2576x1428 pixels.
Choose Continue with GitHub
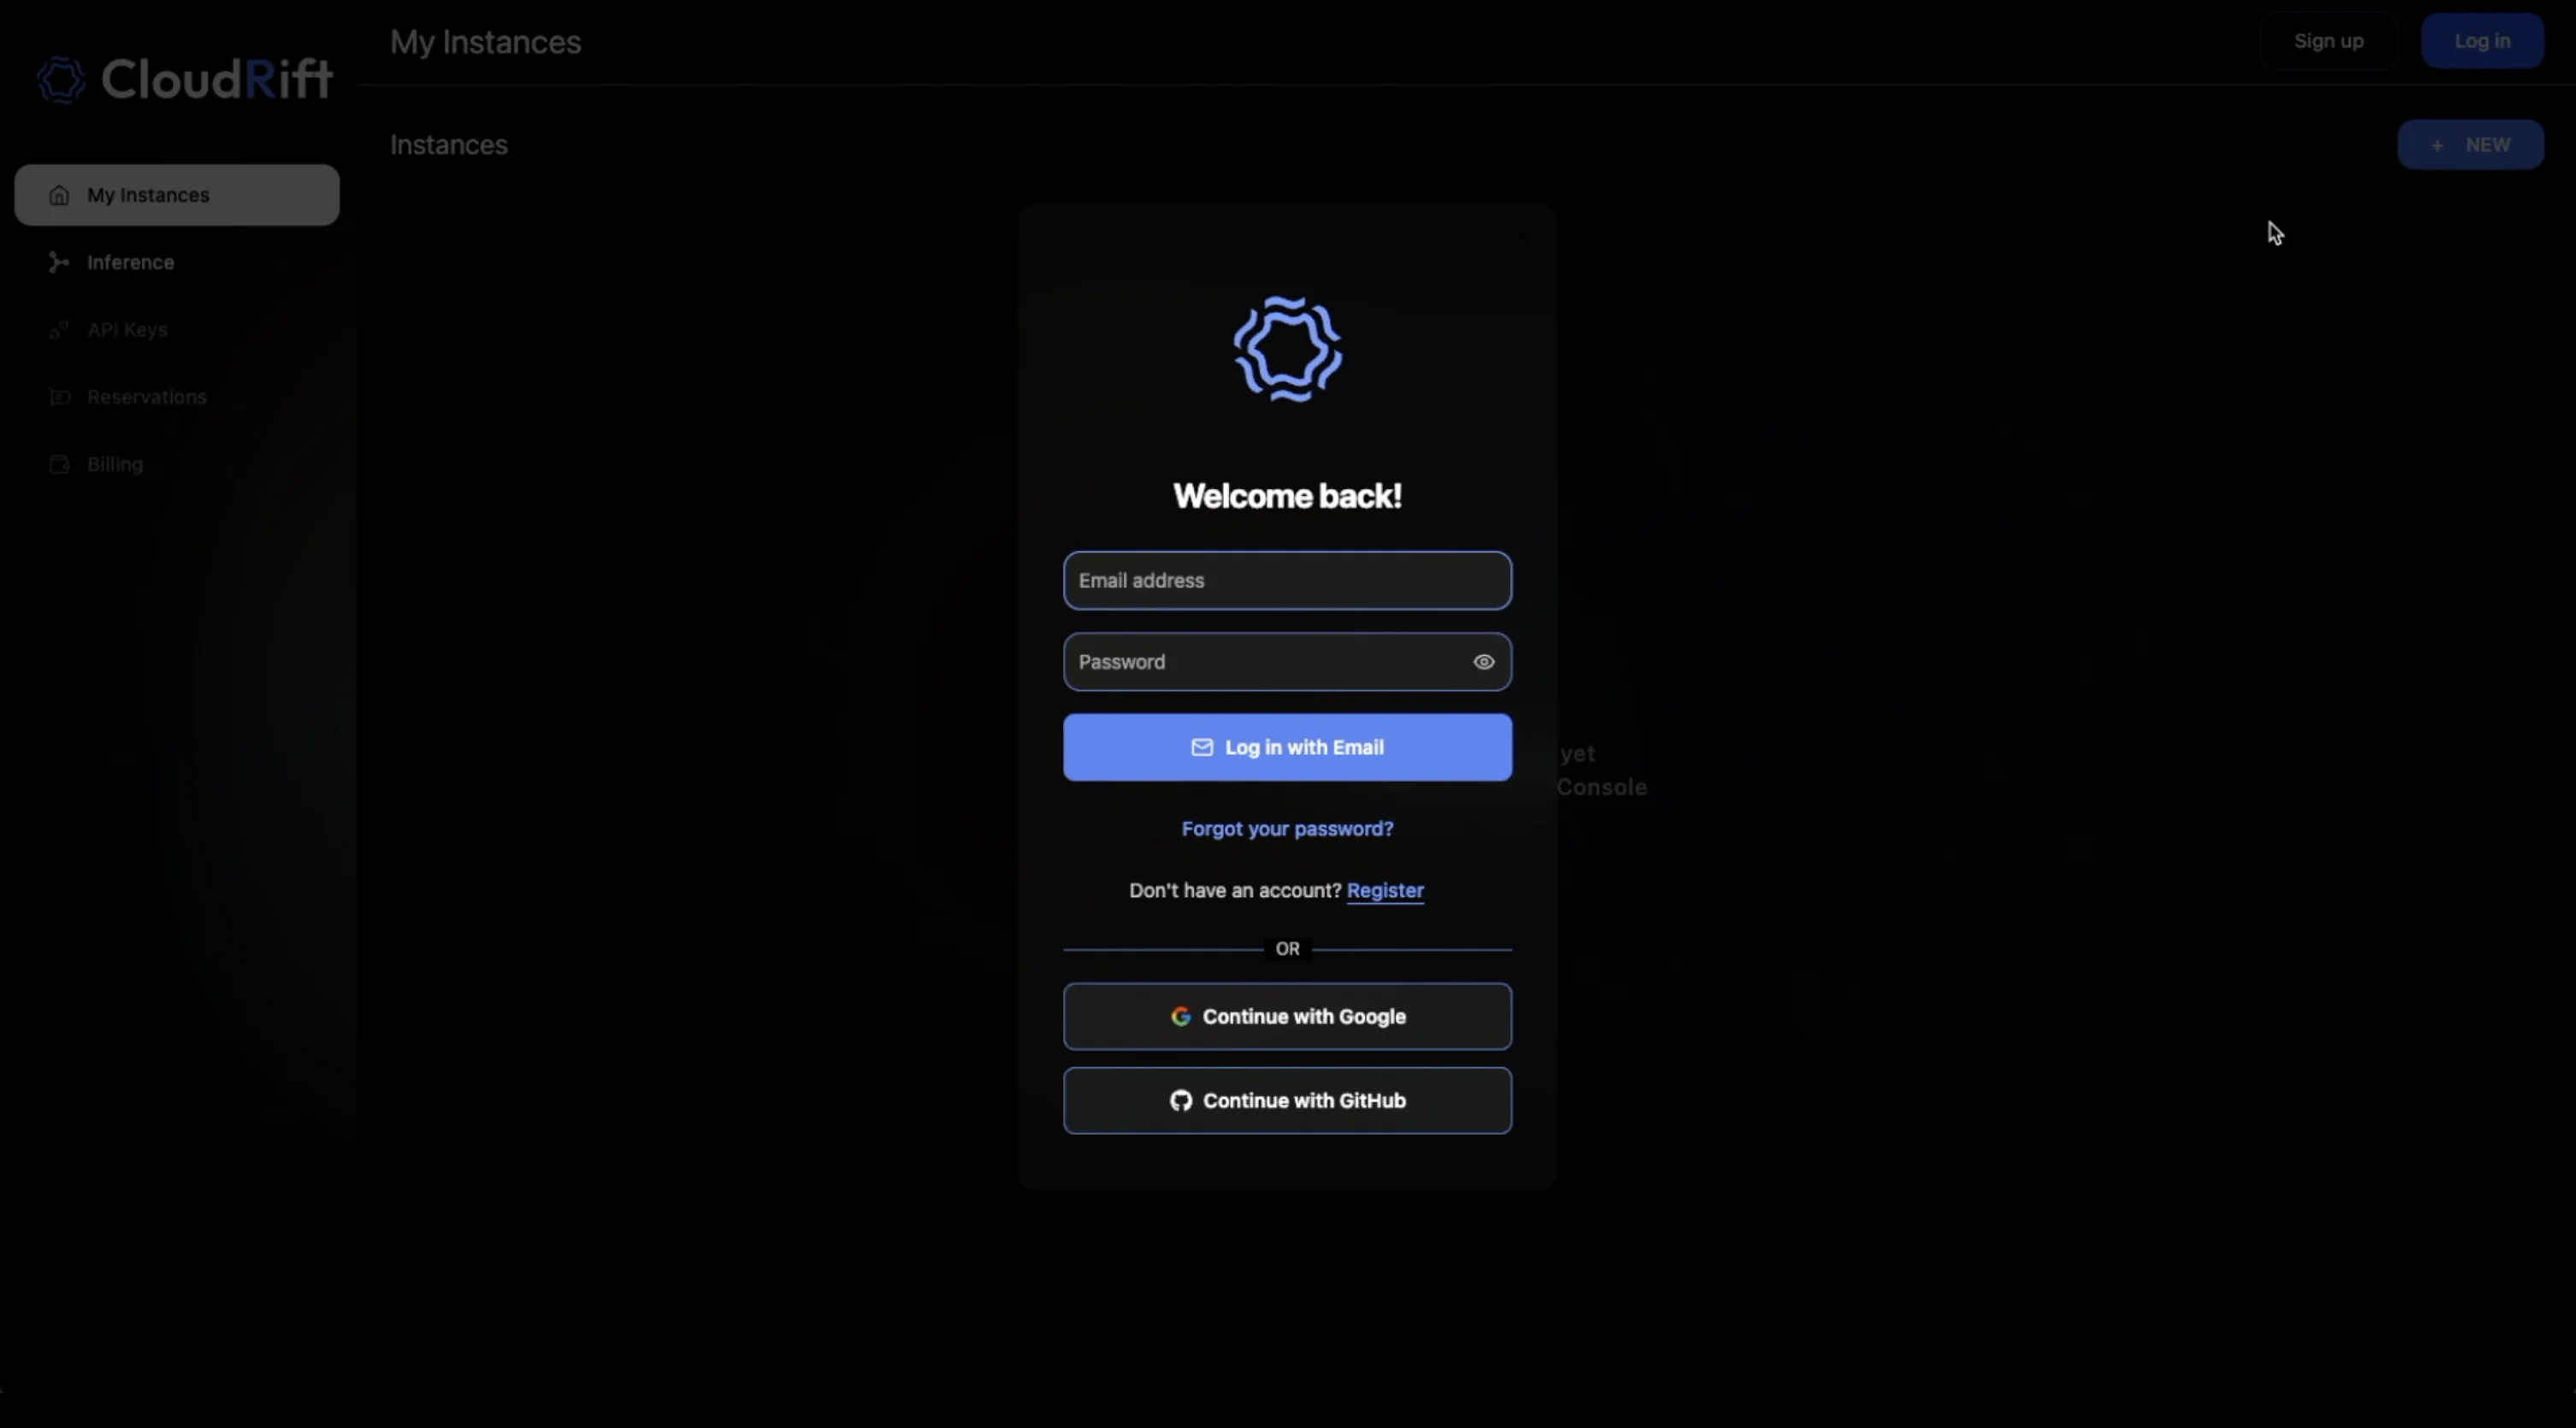1287,1100
